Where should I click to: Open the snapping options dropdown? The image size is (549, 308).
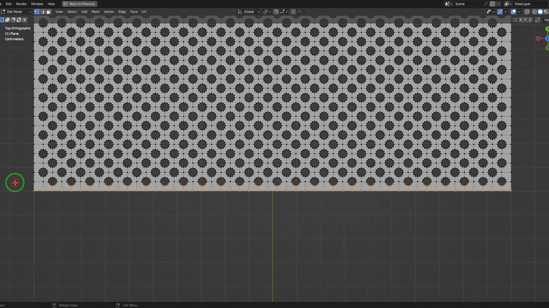tap(284, 12)
